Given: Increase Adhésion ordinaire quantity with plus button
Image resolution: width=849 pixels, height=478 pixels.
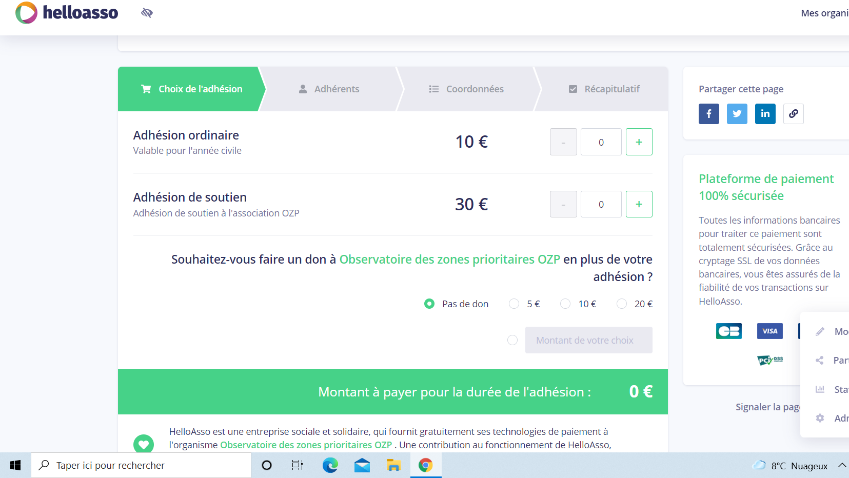Looking at the screenshot, I should 639,142.
